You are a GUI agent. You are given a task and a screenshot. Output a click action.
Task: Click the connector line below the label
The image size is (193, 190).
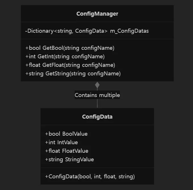(x=97, y=103)
